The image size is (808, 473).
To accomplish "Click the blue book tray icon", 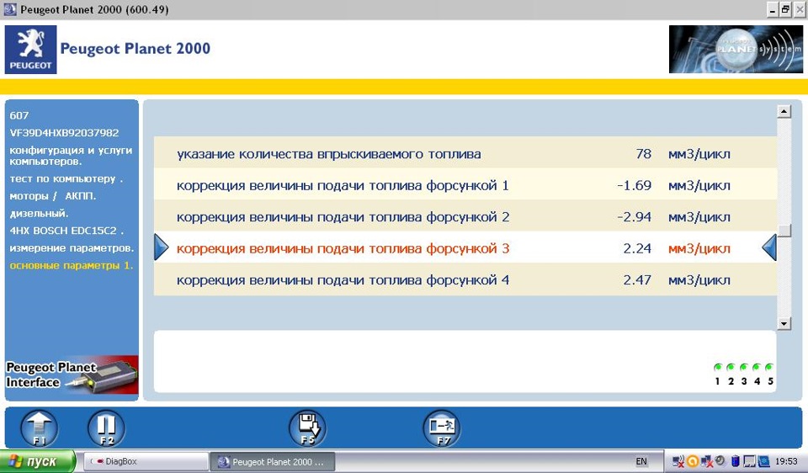I will [x=763, y=461].
